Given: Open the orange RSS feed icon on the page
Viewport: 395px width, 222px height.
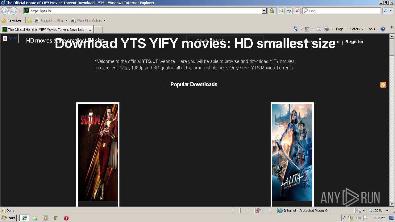Looking at the screenshot, I should pos(383,85).
